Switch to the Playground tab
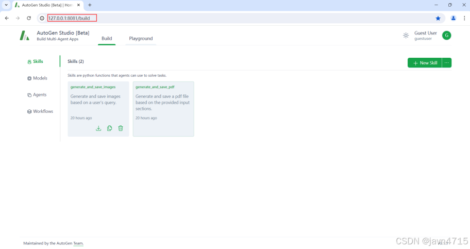470x249 pixels. [x=141, y=38]
